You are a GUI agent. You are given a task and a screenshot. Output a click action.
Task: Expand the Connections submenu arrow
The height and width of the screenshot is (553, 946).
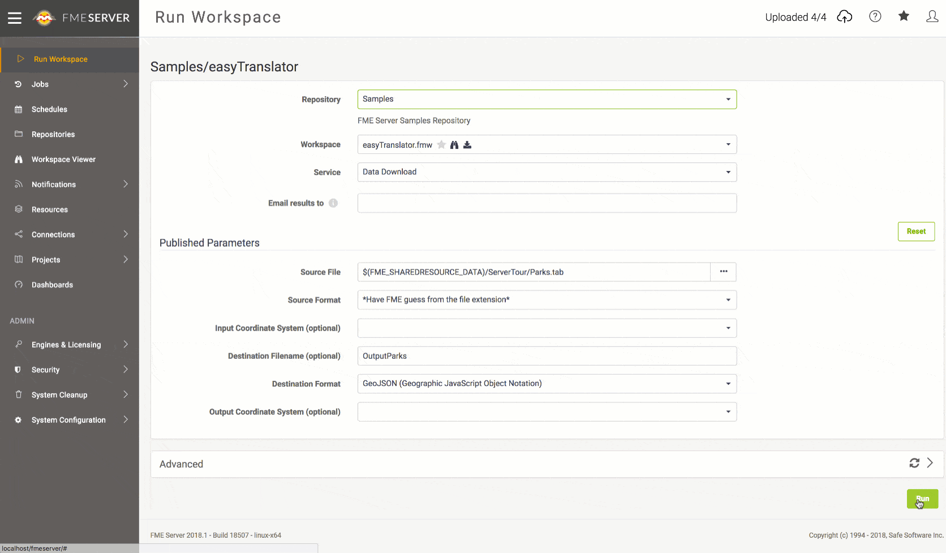point(126,234)
